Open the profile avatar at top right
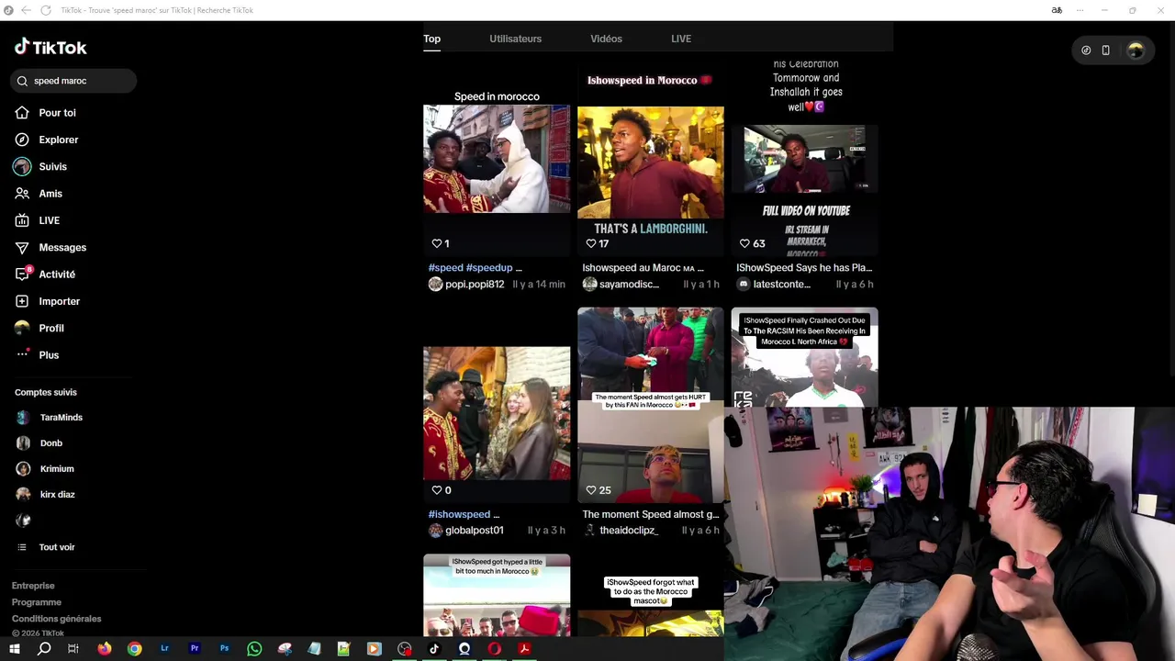This screenshot has height=661, width=1175. [x=1136, y=50]
